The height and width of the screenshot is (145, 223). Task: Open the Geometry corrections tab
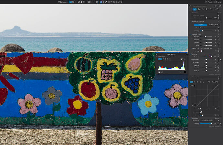[x=207, y=9]
